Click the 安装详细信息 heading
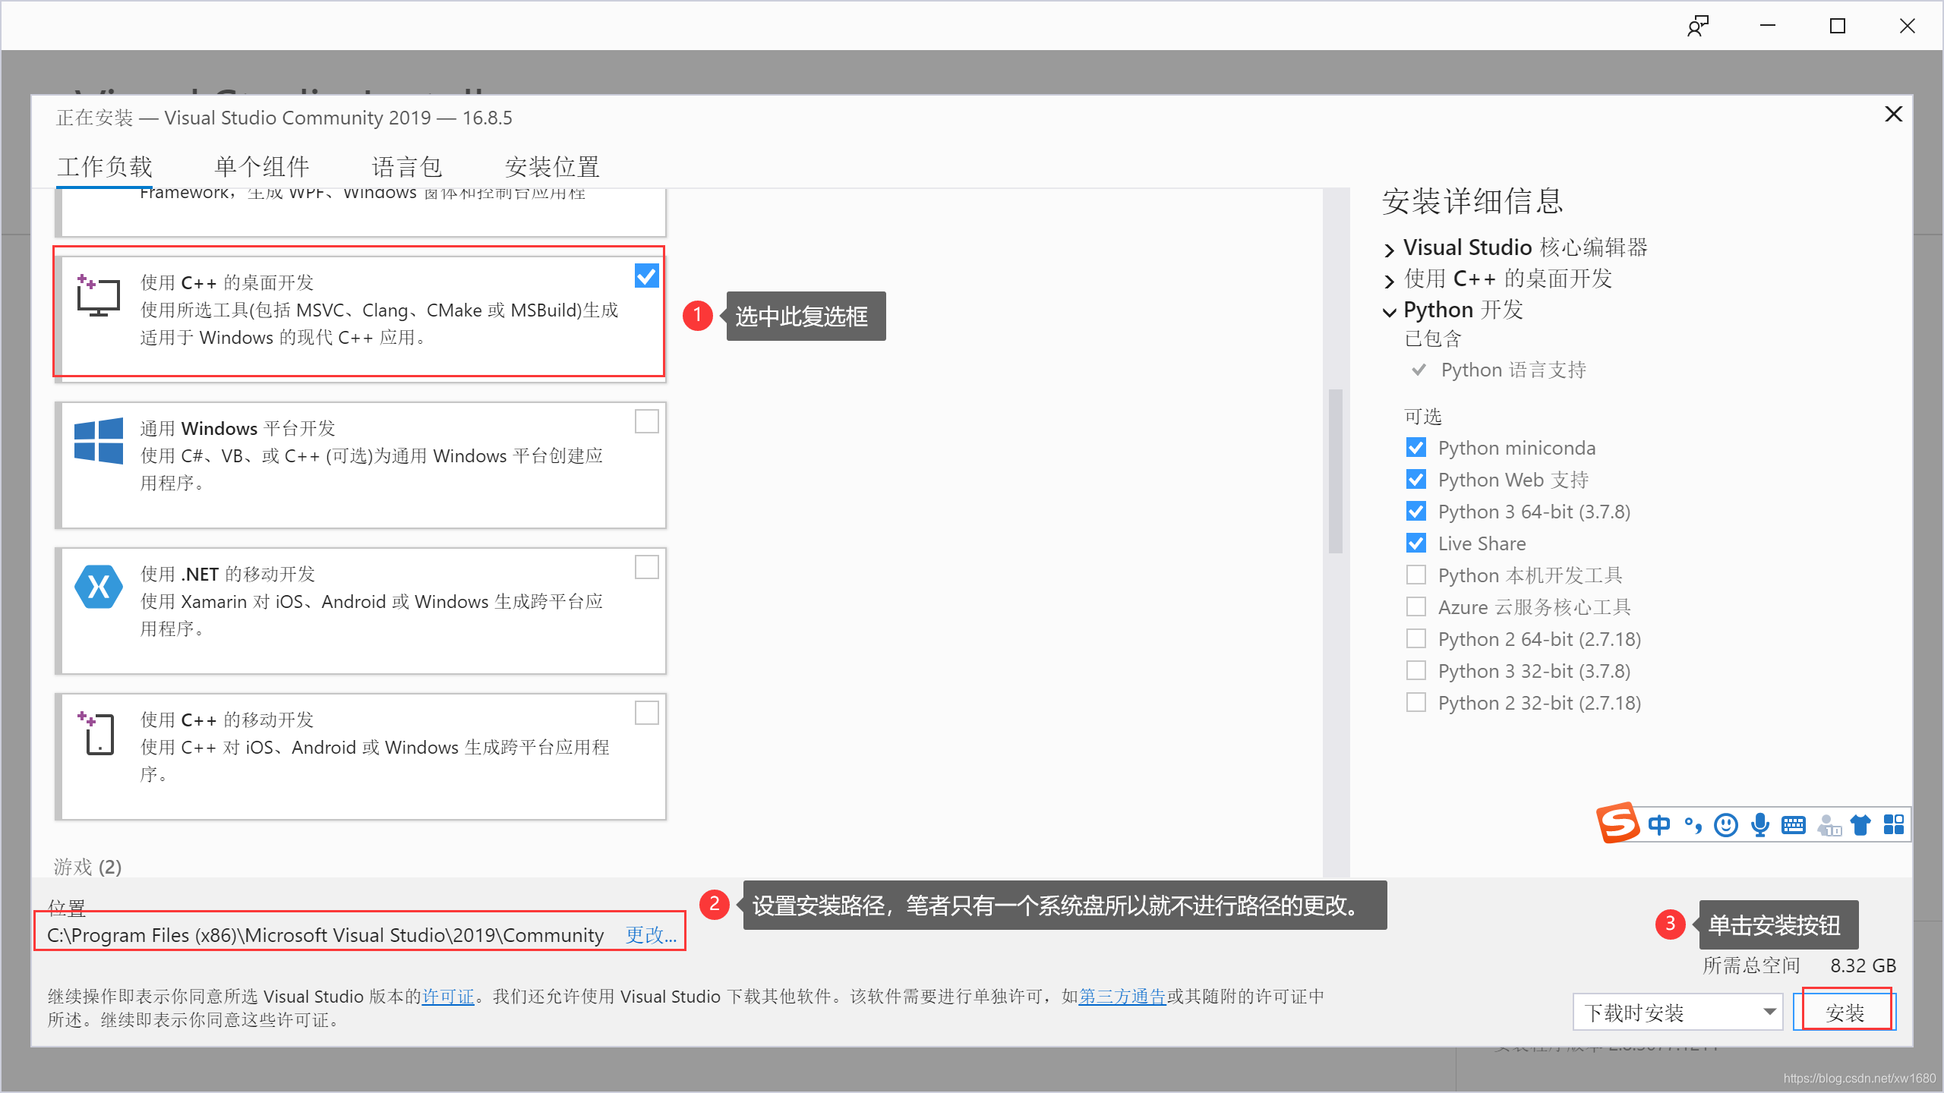The image size is (1944, 1093). [x=1472, y=201]
